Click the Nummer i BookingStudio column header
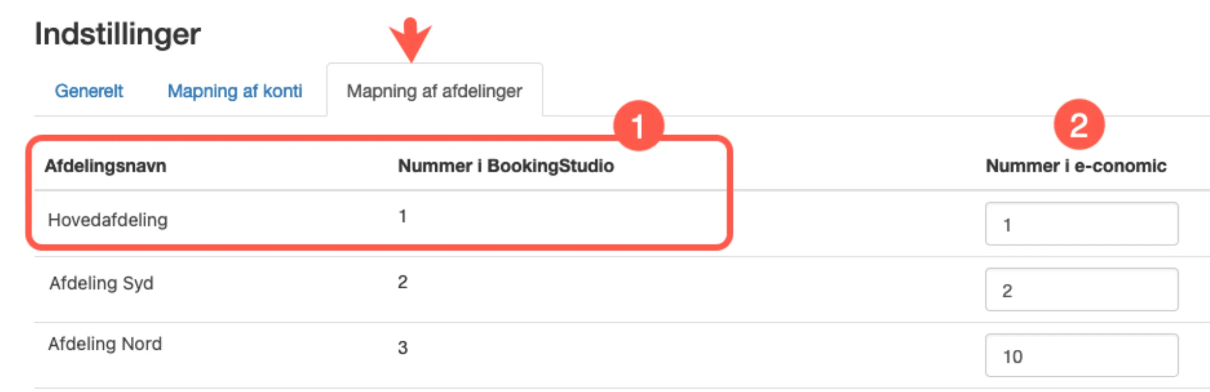Screen dimensions: 1210x392 [x=506, y=166]
